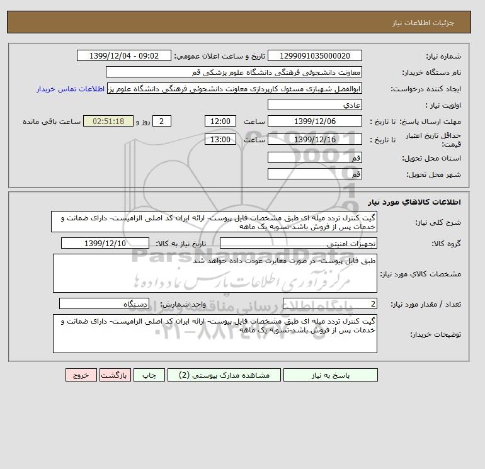Click the جزئیات اطلاعات نیاز header title

[423, 23]
